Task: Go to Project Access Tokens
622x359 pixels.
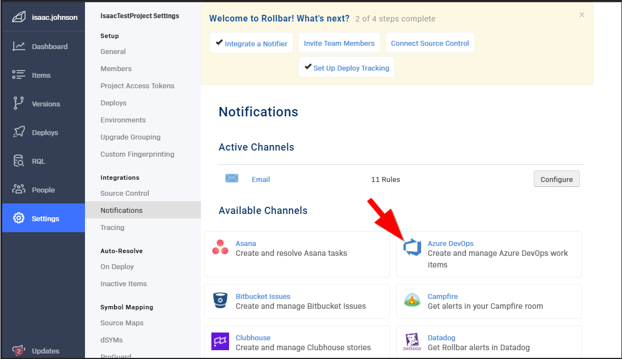Action: tap(137, 85)
